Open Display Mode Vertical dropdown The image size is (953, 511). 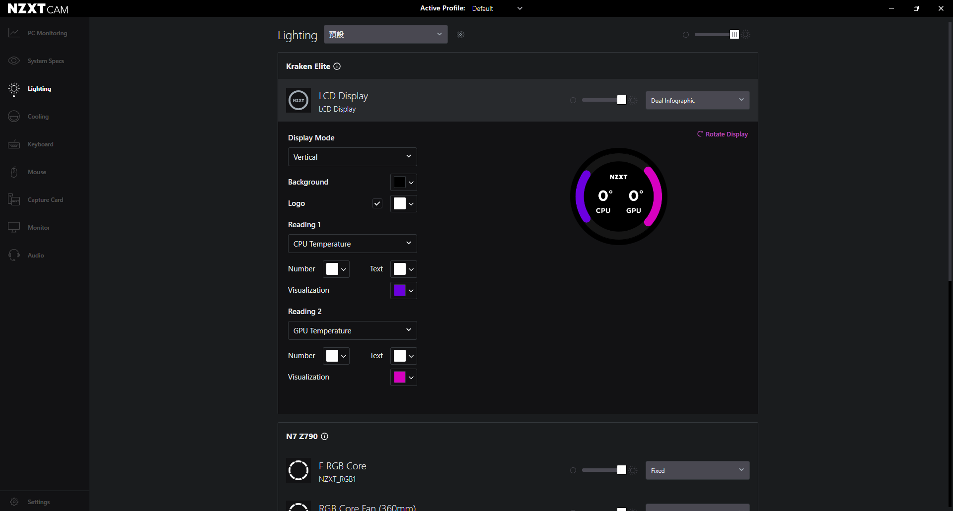(352, 157)
